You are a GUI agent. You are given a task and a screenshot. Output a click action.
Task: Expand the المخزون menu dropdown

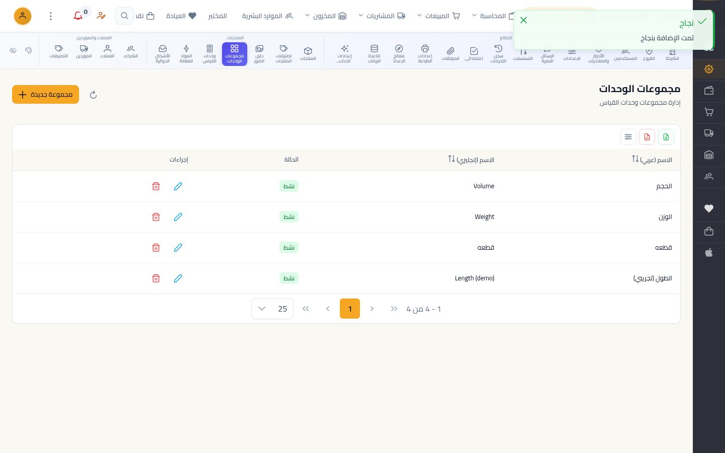(326, 16)
